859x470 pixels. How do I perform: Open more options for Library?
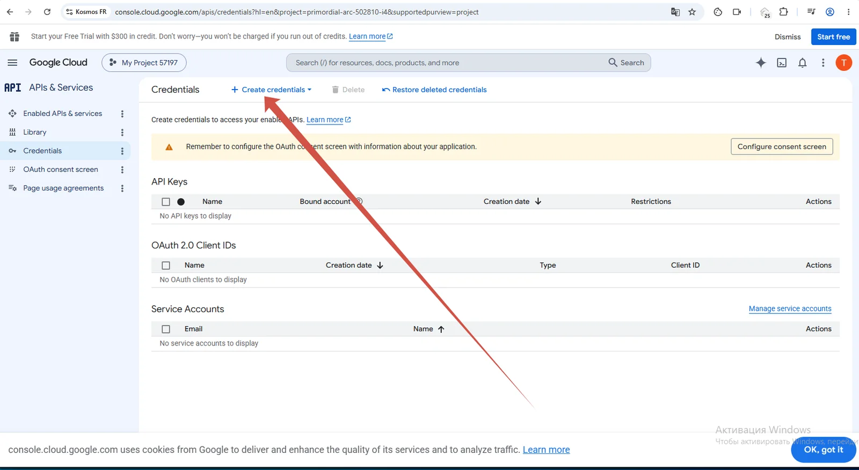[122, 133]
